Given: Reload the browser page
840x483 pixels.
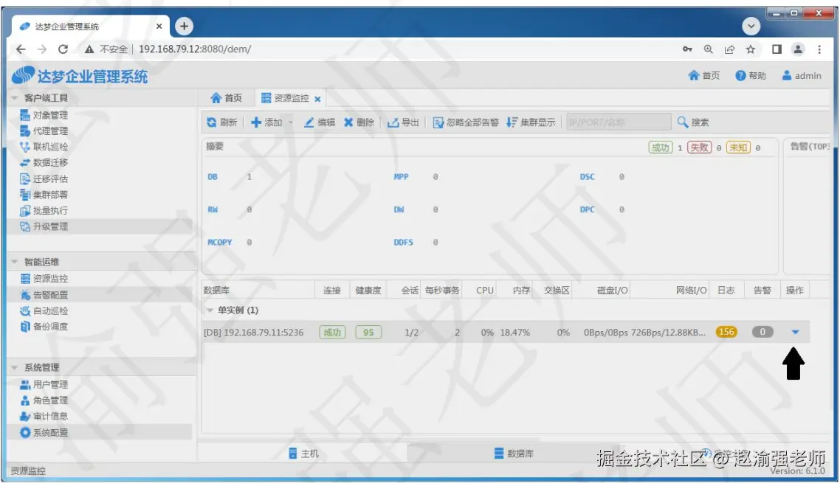Looking at the screenshot, I should pyautogui.click(x=63, y=49).
